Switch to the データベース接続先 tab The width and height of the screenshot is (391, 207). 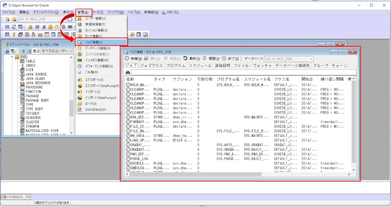pos(292,66)
